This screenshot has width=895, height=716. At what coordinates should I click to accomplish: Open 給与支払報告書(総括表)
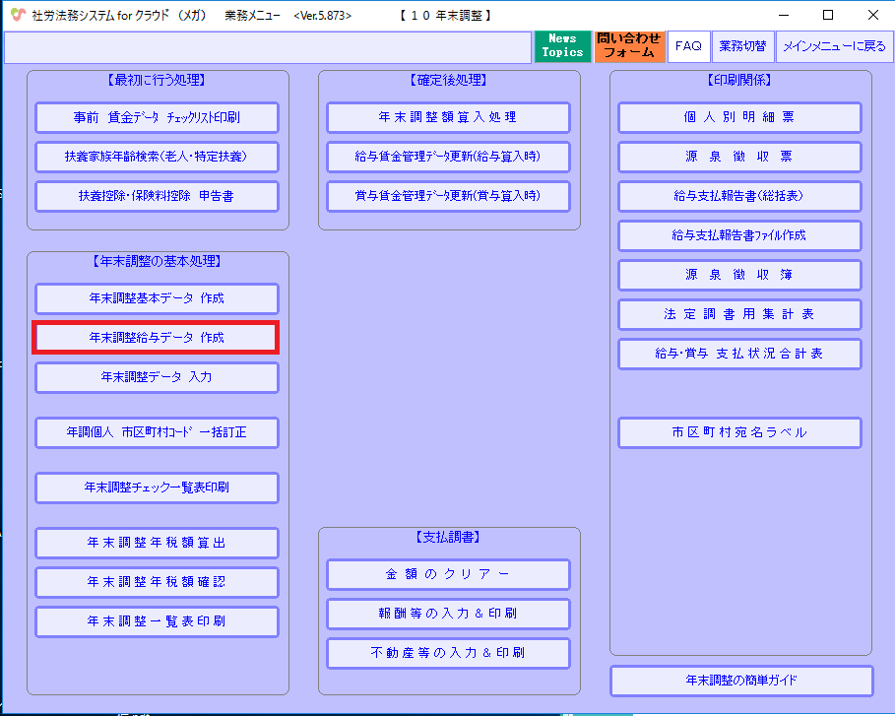pos(739,196)
